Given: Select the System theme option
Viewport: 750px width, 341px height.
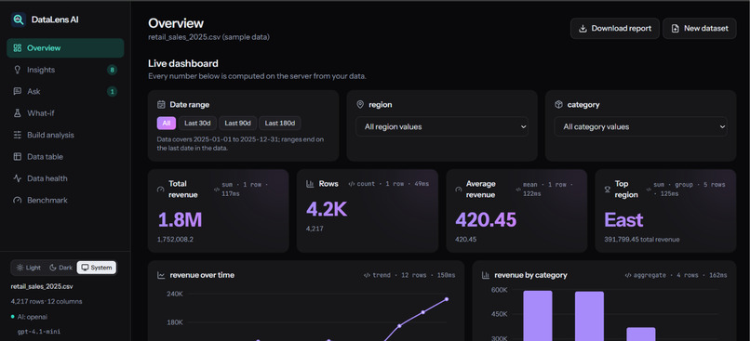Looking at the screenshot, I should [96, 268].
